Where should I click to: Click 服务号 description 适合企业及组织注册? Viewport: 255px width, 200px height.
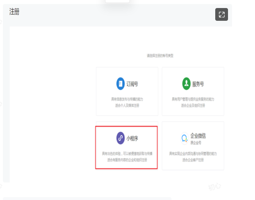(193, 105)
